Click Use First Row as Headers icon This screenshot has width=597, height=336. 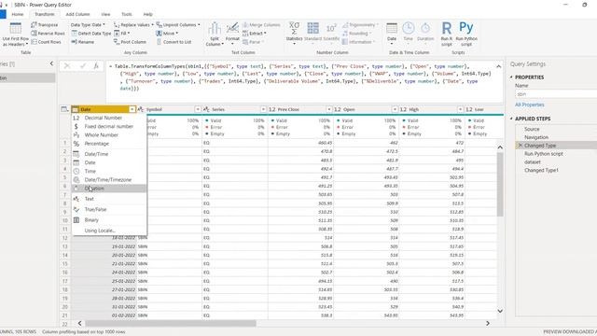coord(15,29)
